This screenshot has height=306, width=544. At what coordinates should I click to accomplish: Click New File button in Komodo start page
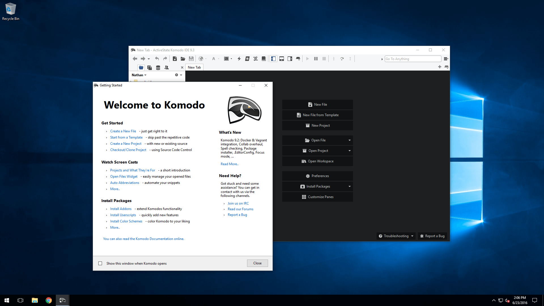click(x=317, y=105)
